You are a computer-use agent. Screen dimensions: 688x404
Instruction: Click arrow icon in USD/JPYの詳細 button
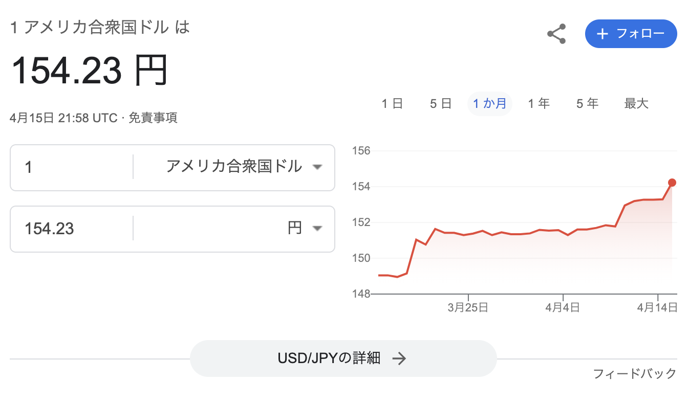pos(399,358)
